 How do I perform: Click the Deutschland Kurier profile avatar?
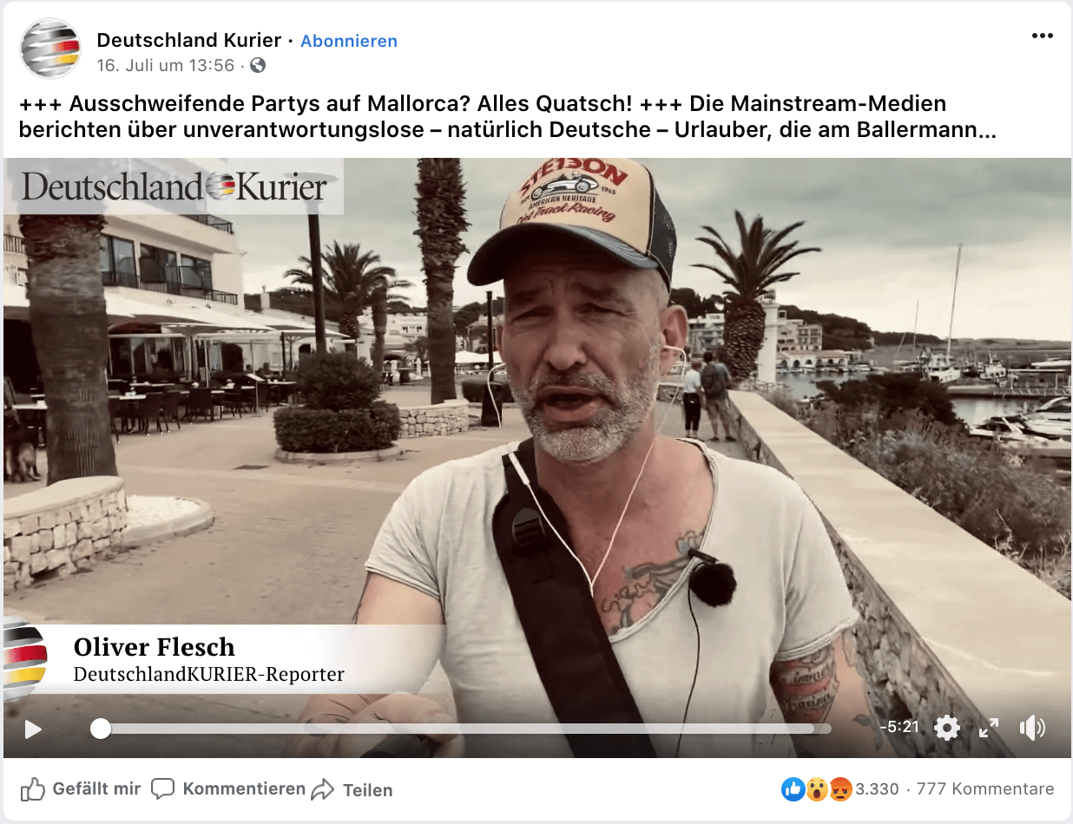[50, 49]
